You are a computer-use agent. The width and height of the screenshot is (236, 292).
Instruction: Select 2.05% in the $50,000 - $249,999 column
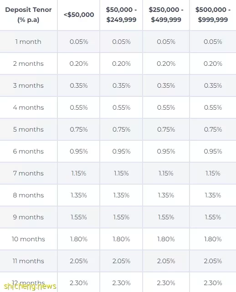[x=121, y=261]
